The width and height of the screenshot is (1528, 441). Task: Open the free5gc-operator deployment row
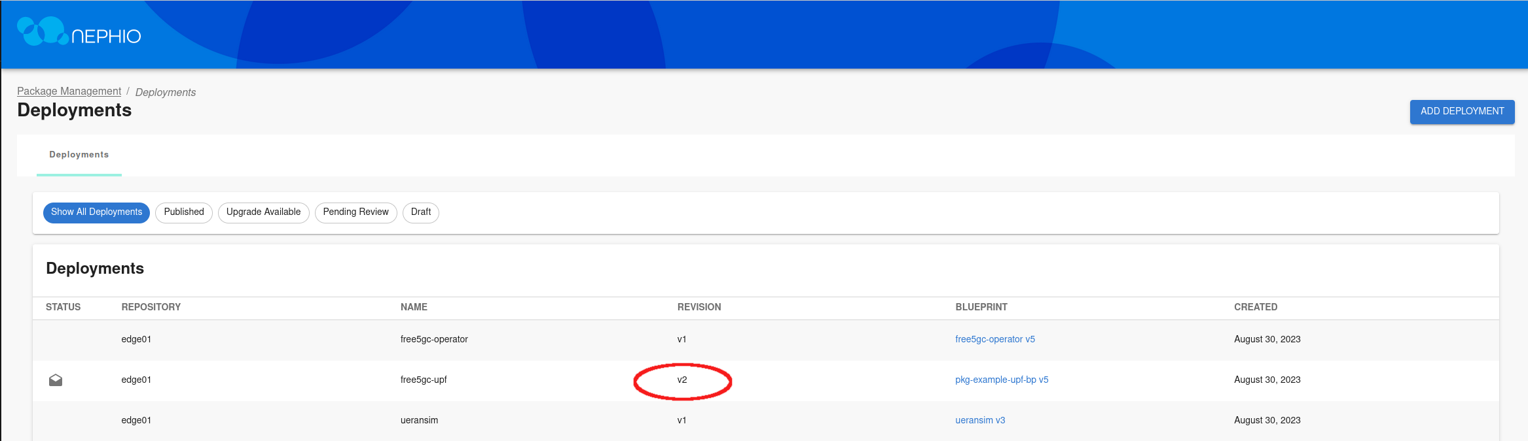click(434, 340)
